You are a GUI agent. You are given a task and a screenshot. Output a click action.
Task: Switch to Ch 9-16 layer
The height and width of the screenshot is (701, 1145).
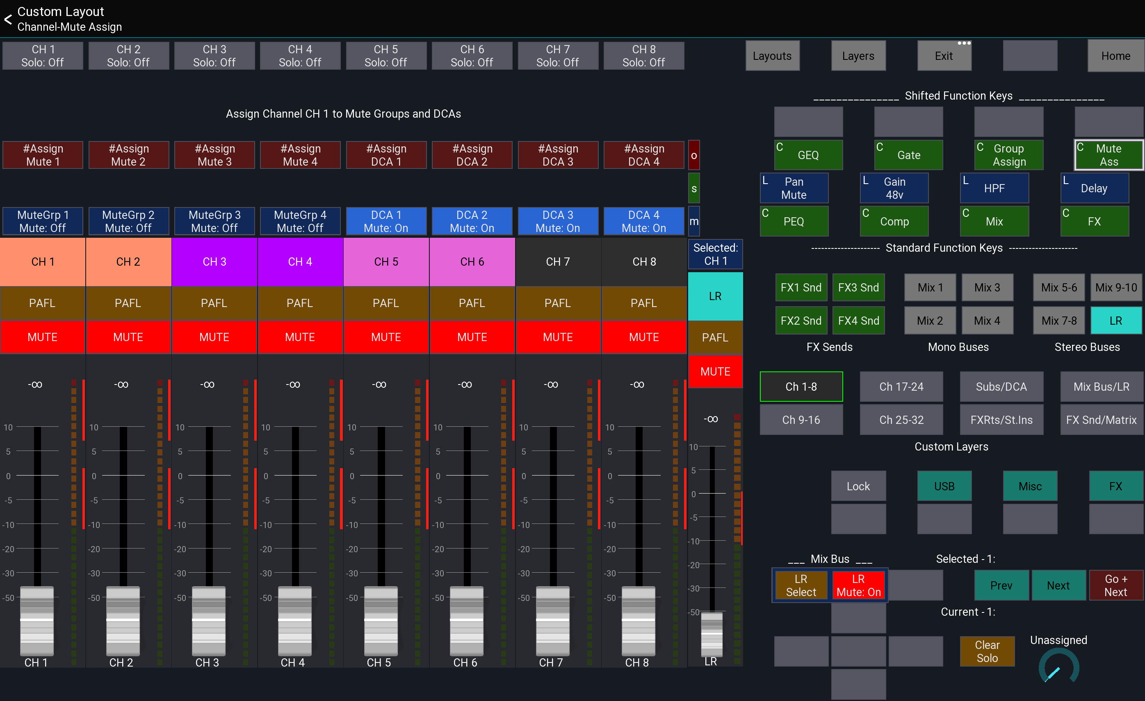click(x=801, y=419)
